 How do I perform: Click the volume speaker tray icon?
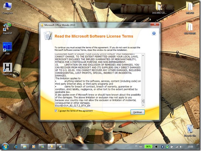[x=181, y=147]
